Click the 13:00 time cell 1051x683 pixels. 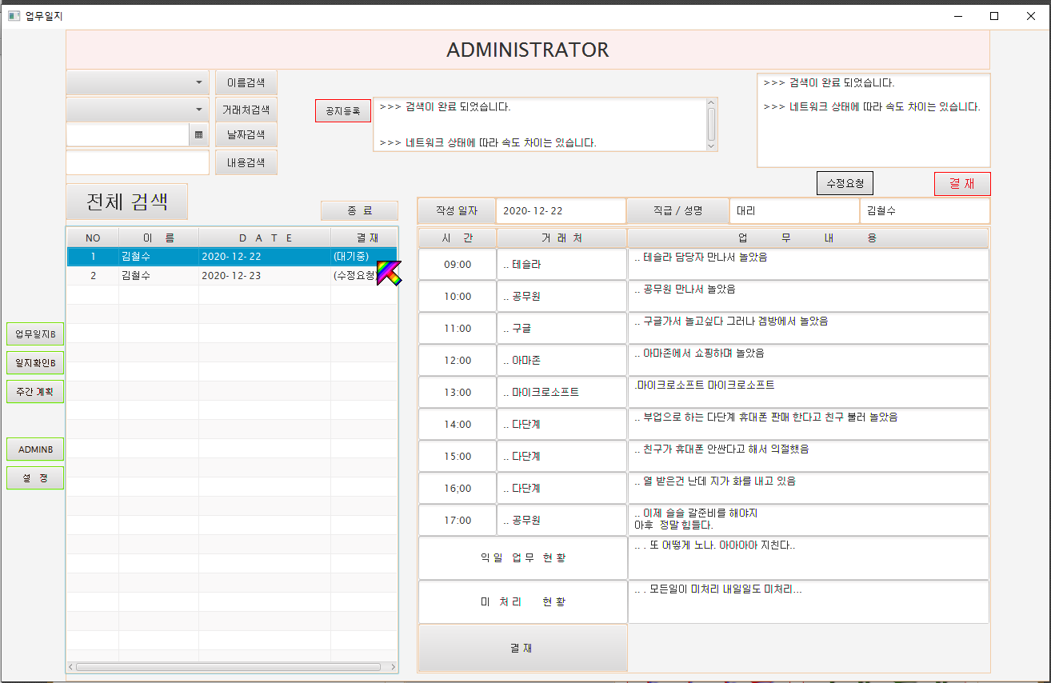pyautogui.click(x=458, y=392)
